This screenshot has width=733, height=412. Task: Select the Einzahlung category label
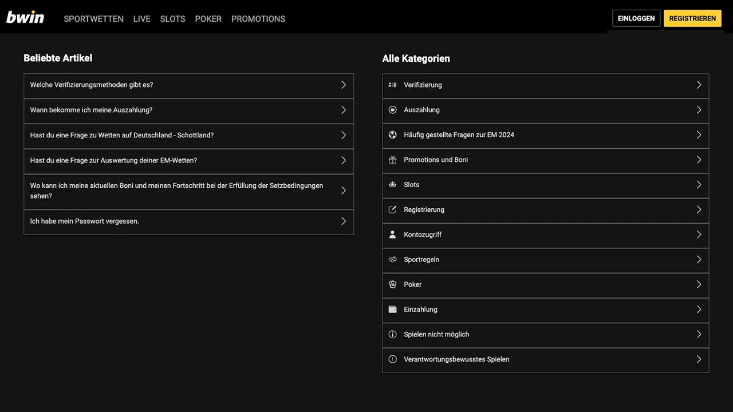420,310
